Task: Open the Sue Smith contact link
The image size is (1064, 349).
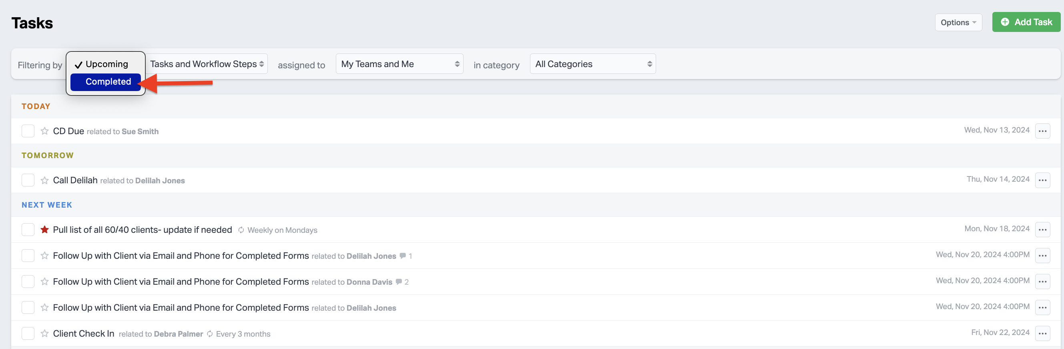Action: (140, 131)
